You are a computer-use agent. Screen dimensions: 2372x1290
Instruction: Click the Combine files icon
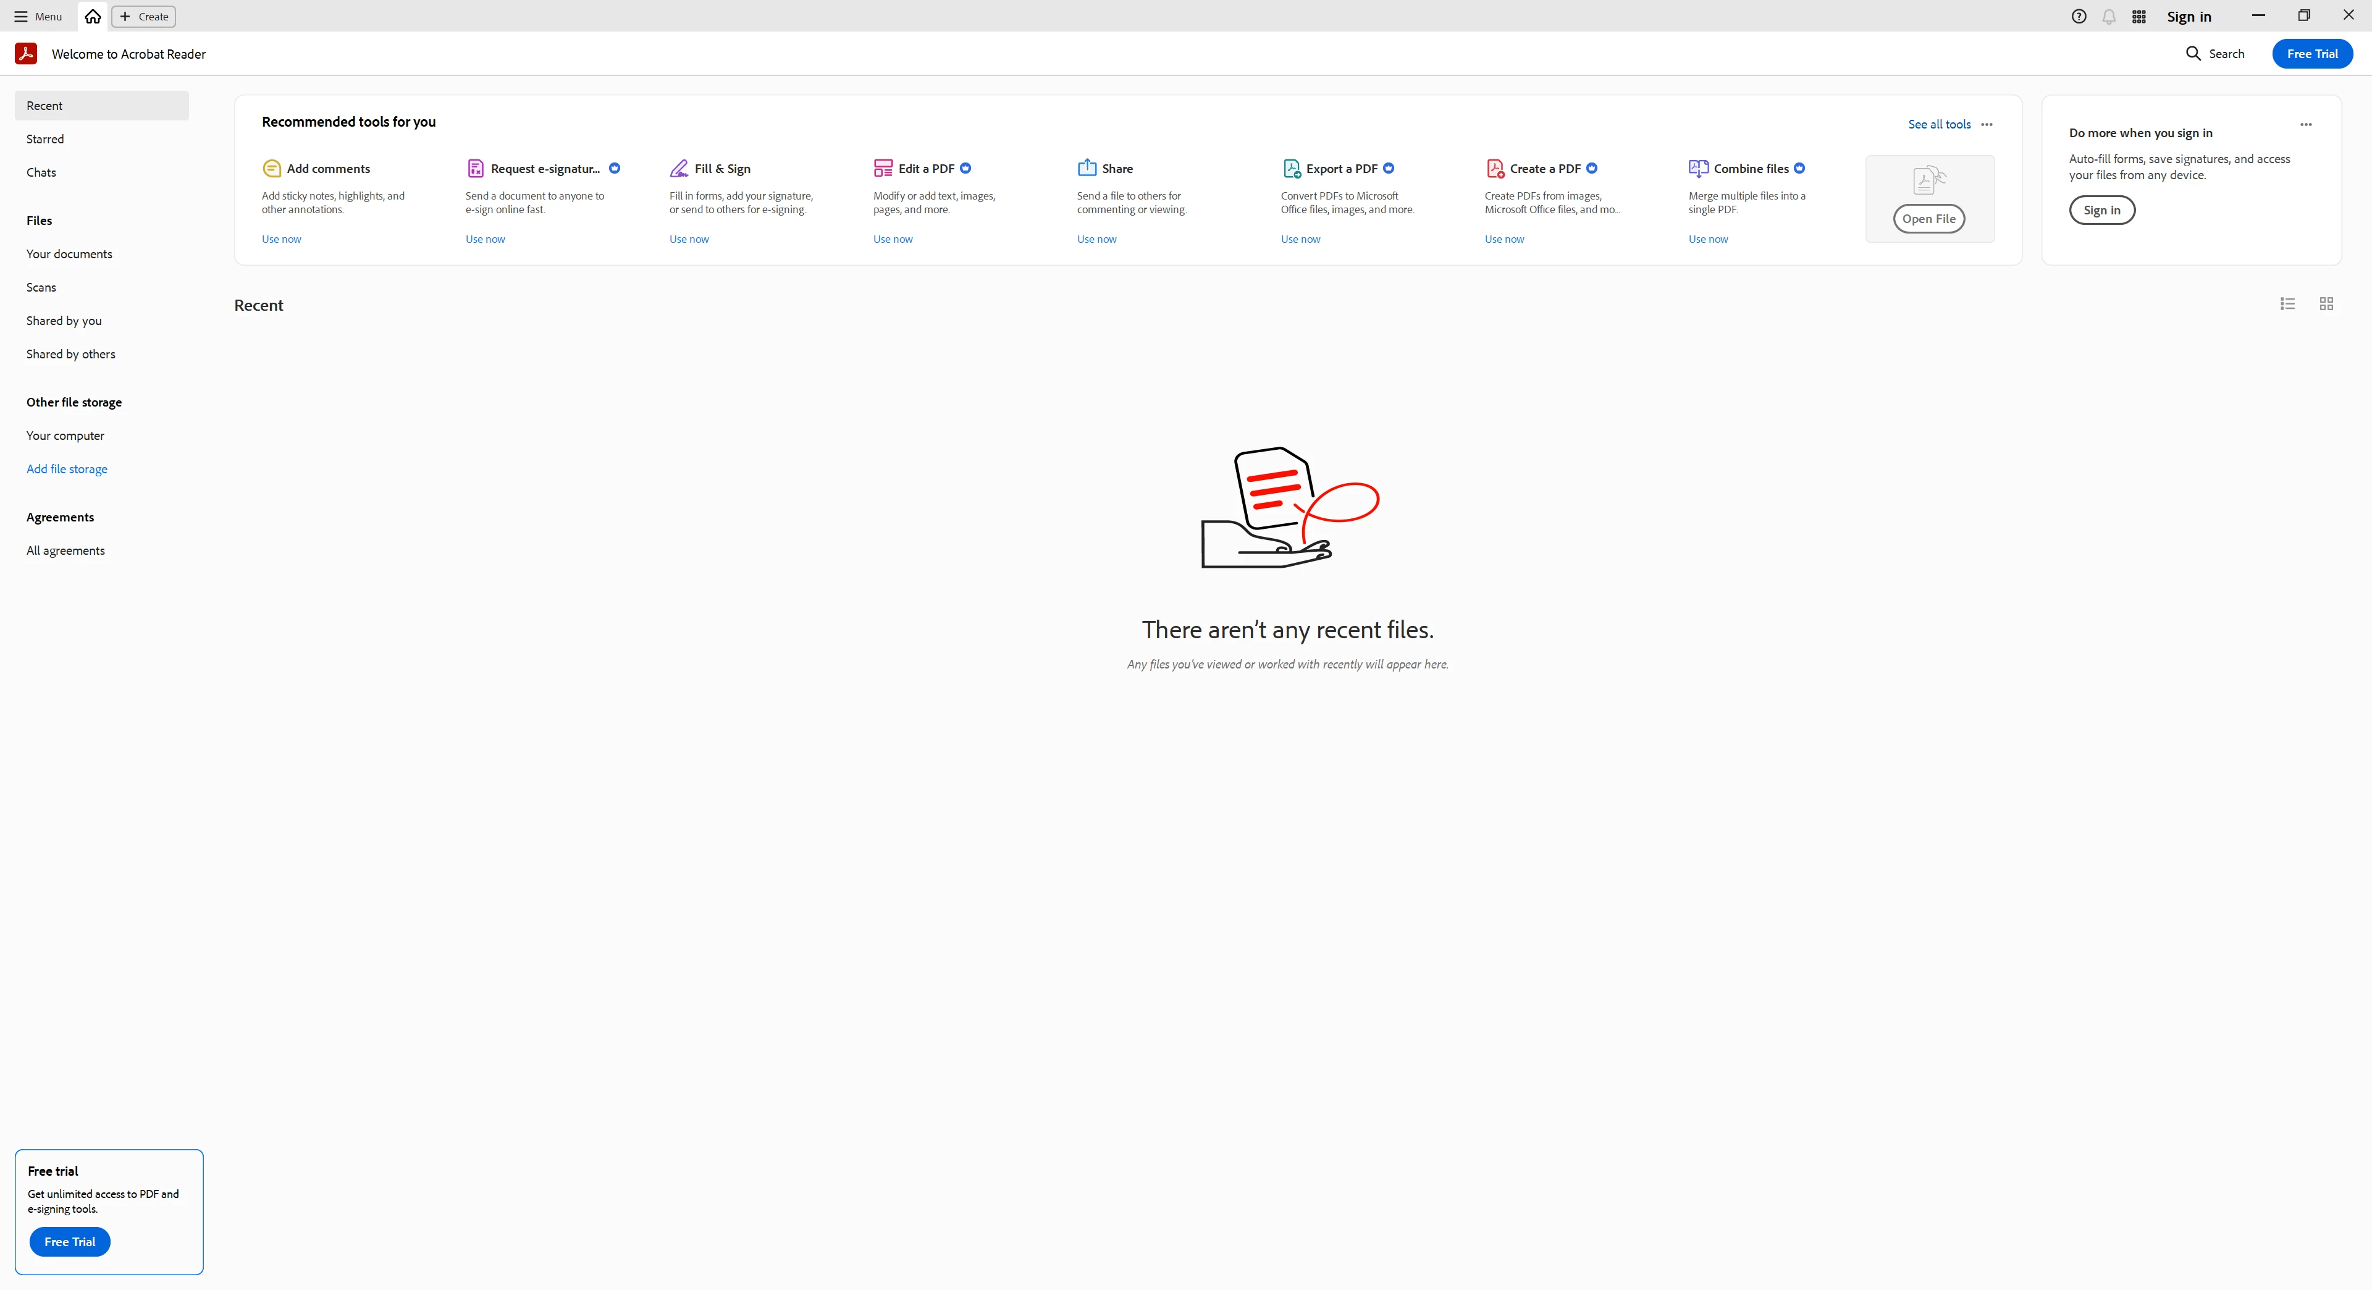(1698, 169)
